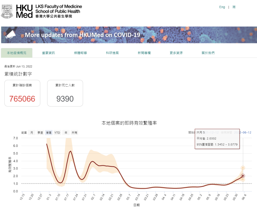Open the 更多資源 tab
The height and width of the screenshot is (209, 257).
pyautogui.click(x=176, y=53)
